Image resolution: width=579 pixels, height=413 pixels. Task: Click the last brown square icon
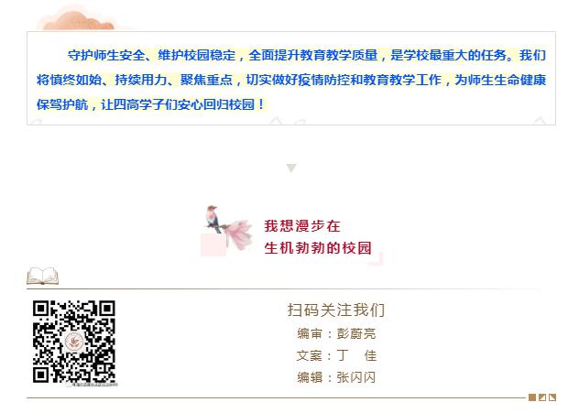click(552, 397)
